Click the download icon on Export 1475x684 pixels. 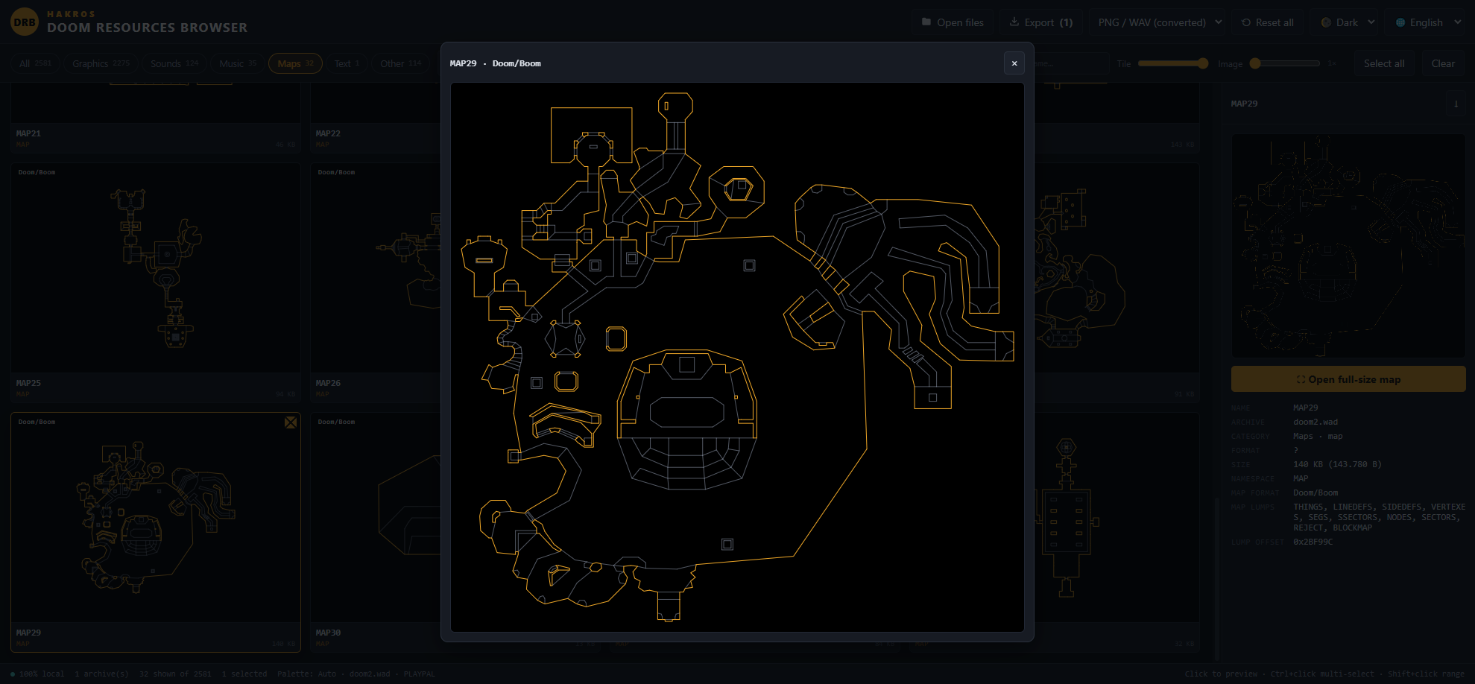coord(1014,22)
